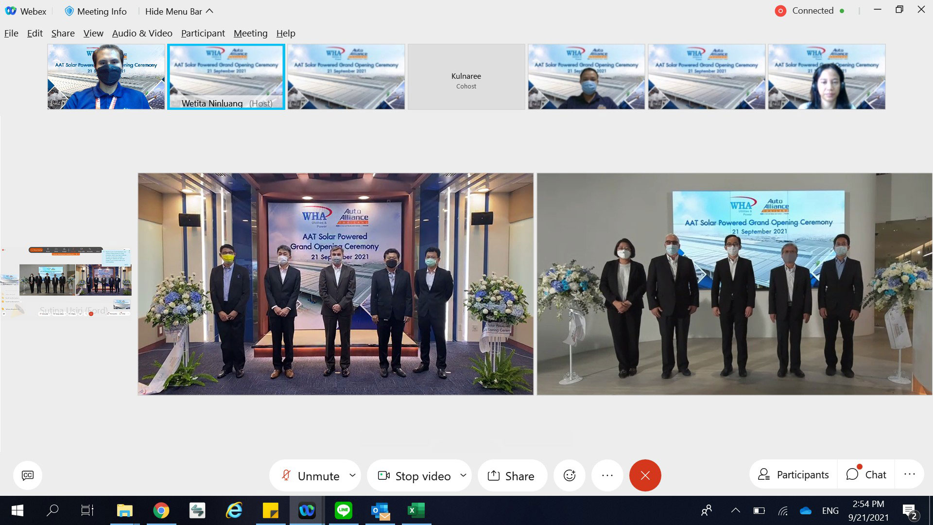Image resolution: width=933 pixels, height=525 pixels.
Task: Open LINE app from taskbar
Action: click(344, 510)
